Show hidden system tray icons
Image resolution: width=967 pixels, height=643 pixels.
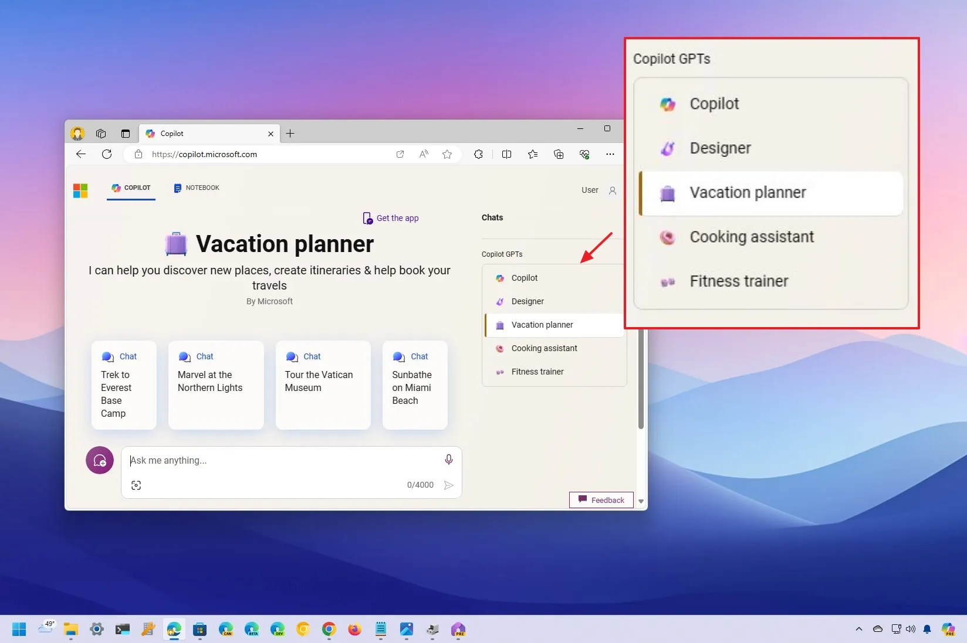[859, 629]
